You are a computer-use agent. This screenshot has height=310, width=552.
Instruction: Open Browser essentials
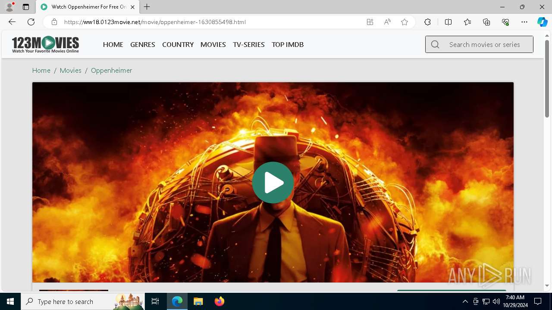coord(505,22)
